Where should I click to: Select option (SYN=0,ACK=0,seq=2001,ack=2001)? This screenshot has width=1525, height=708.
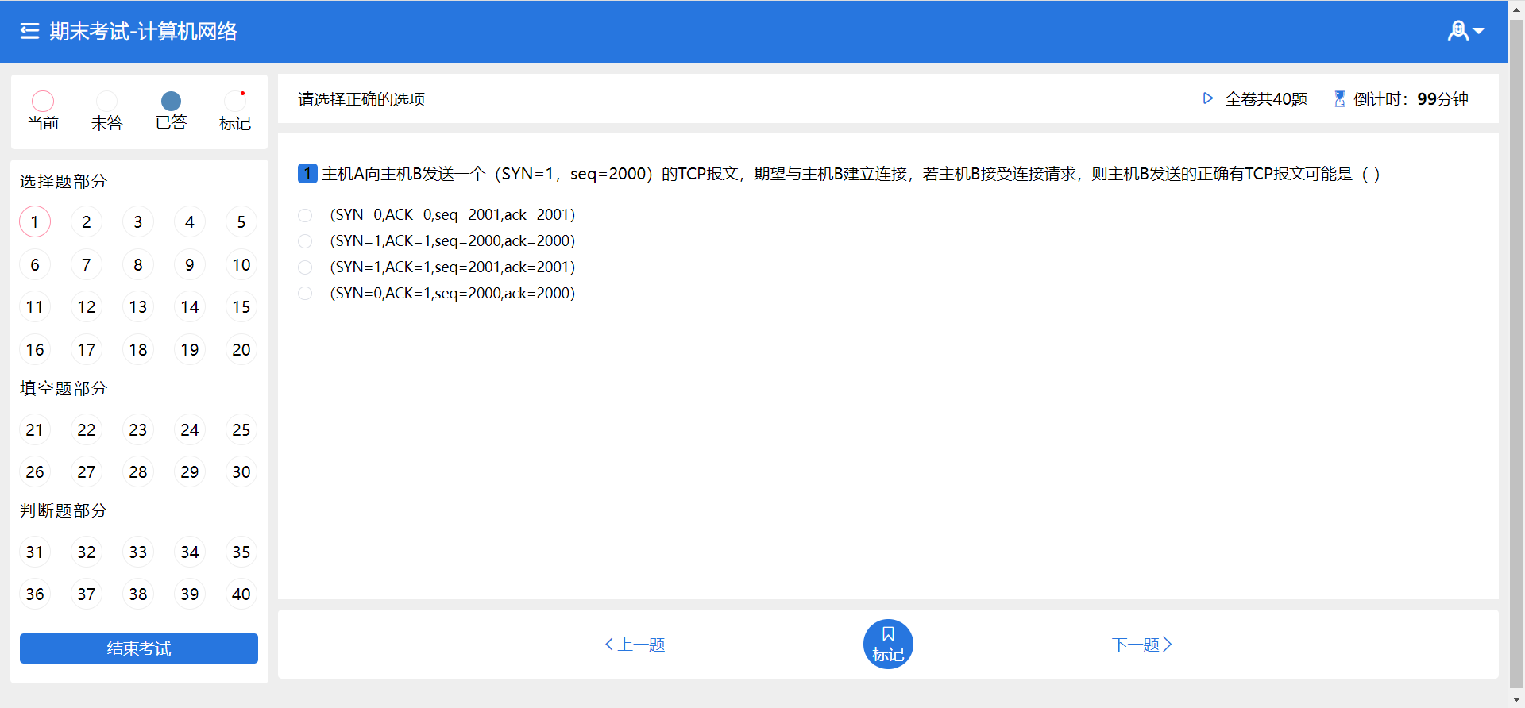click(305, 215)
